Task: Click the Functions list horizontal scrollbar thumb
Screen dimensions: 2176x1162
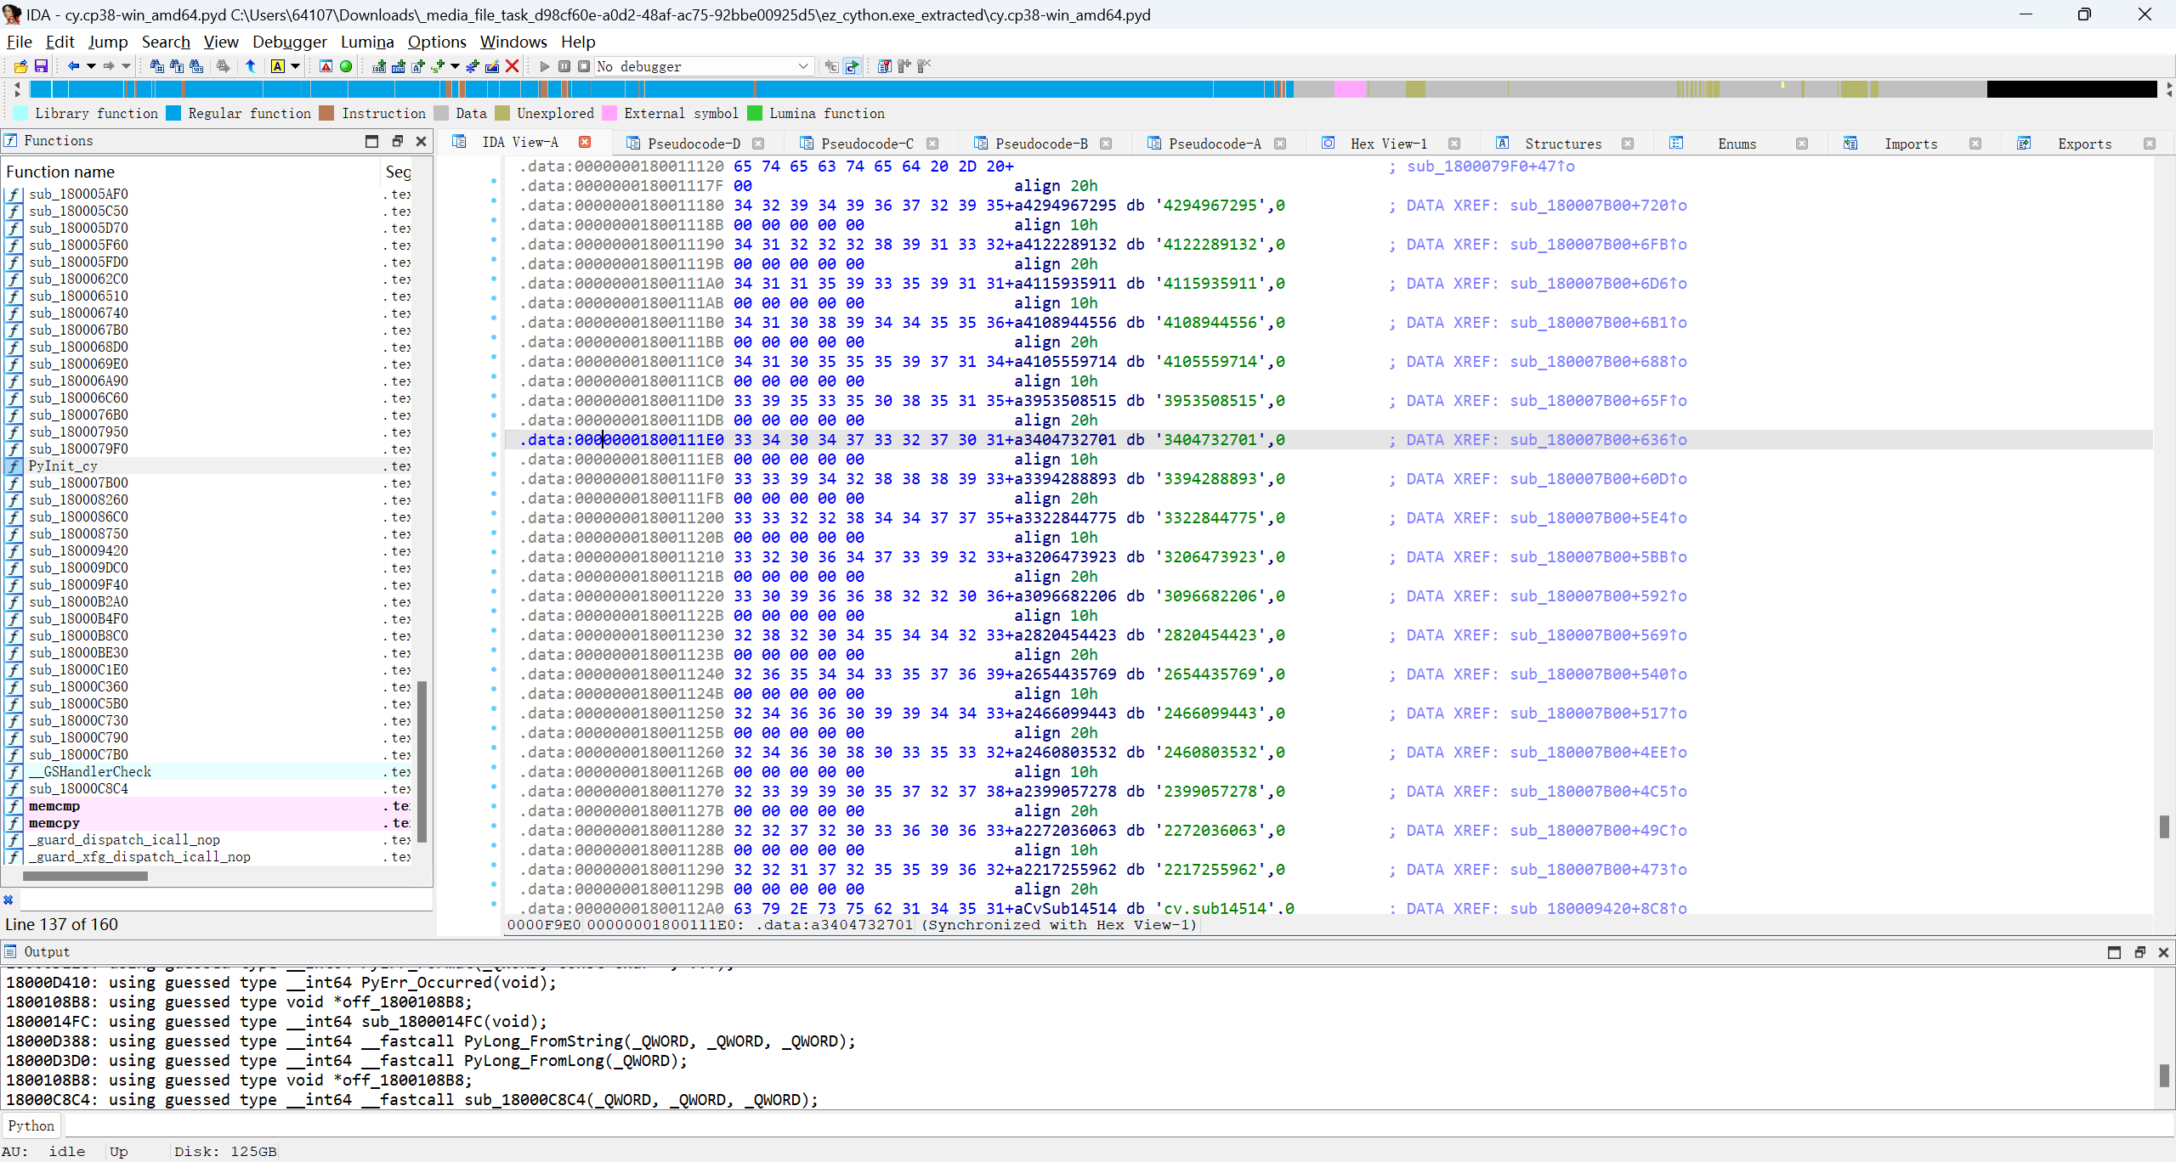Action: 85,876
